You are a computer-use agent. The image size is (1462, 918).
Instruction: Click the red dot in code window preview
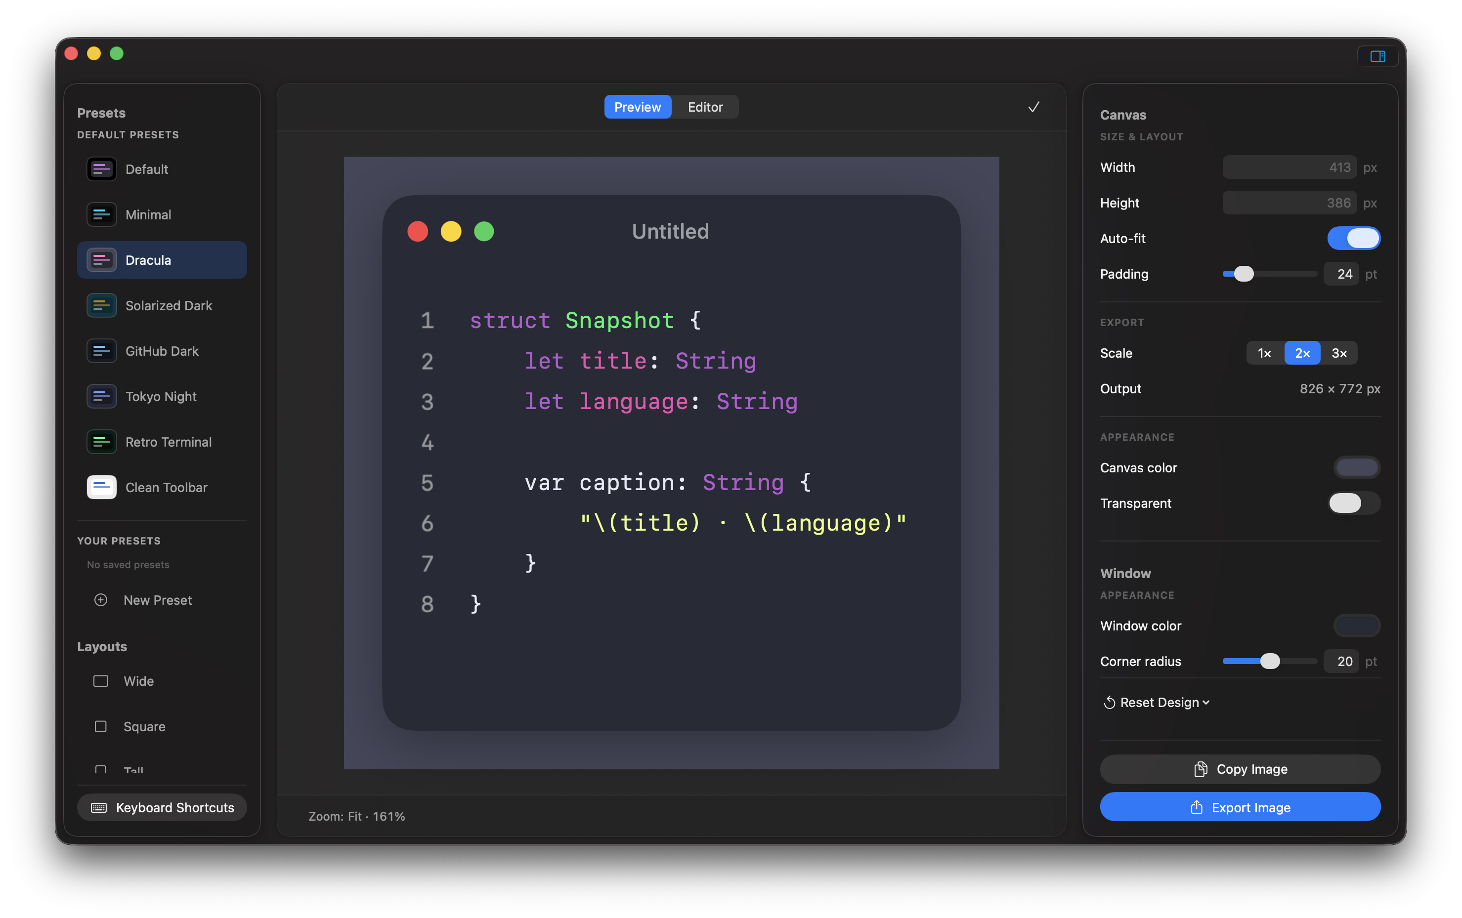click(x=418, y=232)
